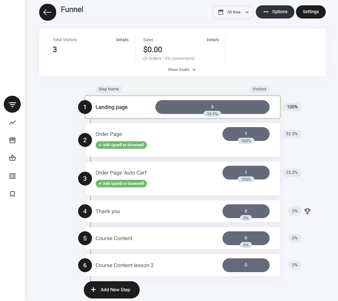Open the analytics line-chart sidebar icon

point(12,122)
